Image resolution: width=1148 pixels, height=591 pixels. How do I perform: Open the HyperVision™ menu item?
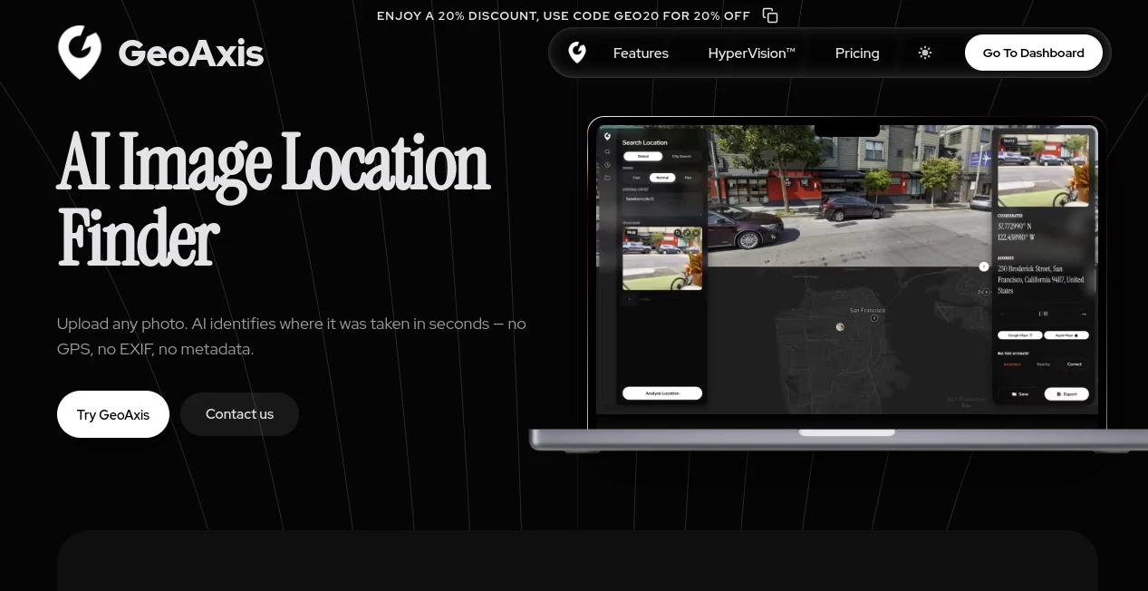pos(751,53)
